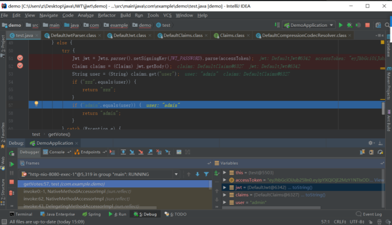Open the VCS menu
Image resolution: width=392 pixels, height=225 pixels.
coord(168,15)
